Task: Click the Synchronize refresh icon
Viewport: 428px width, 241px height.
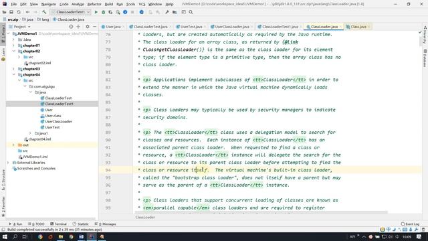Action: click(x=19, y=12)
